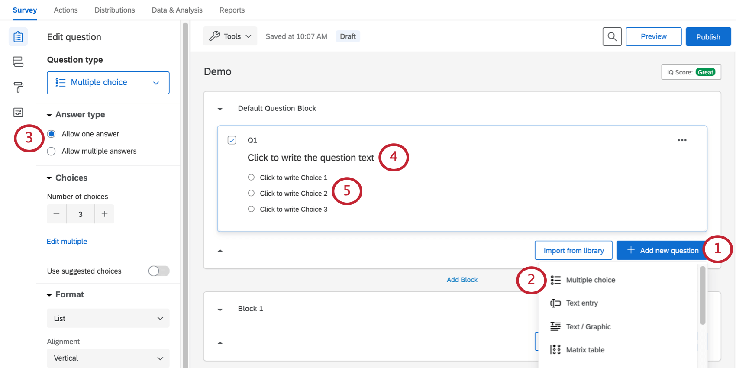
Task: Toggle the Use suggested choices switch
Action: [159, 271]
